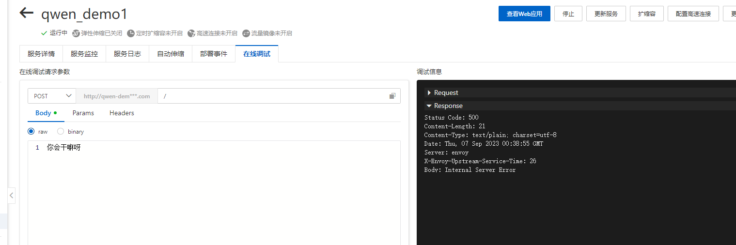Click the 流量镜像未开启 status text
736x245 pixels.
272,33
